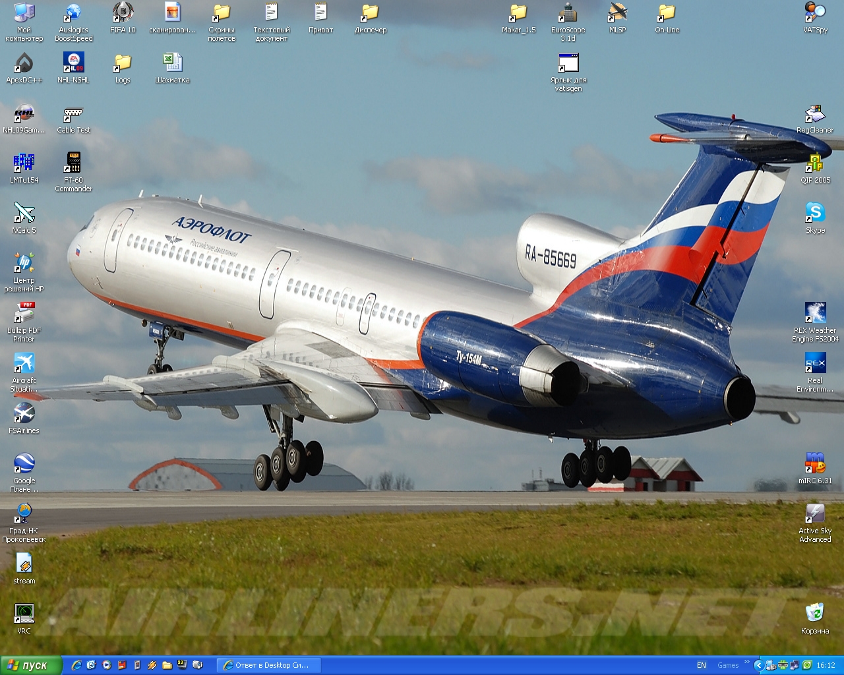Open the Мой компьютер desktop icon
844x675 pixels.
click(x=24, y=22)
